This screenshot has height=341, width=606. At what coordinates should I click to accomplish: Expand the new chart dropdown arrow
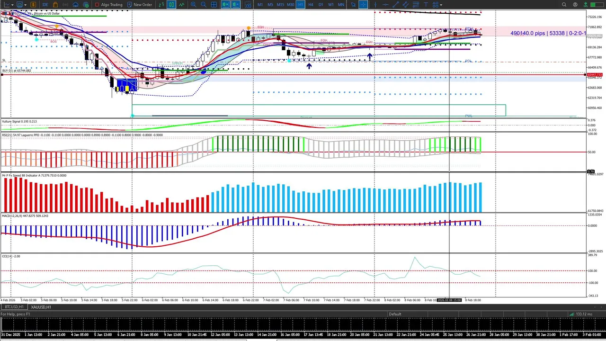[x=13, y=5]
